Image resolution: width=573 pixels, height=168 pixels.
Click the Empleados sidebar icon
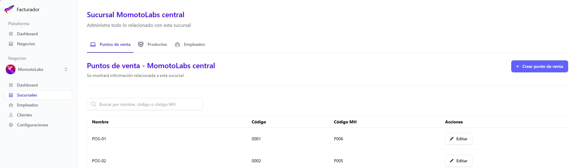pos(11,105)
